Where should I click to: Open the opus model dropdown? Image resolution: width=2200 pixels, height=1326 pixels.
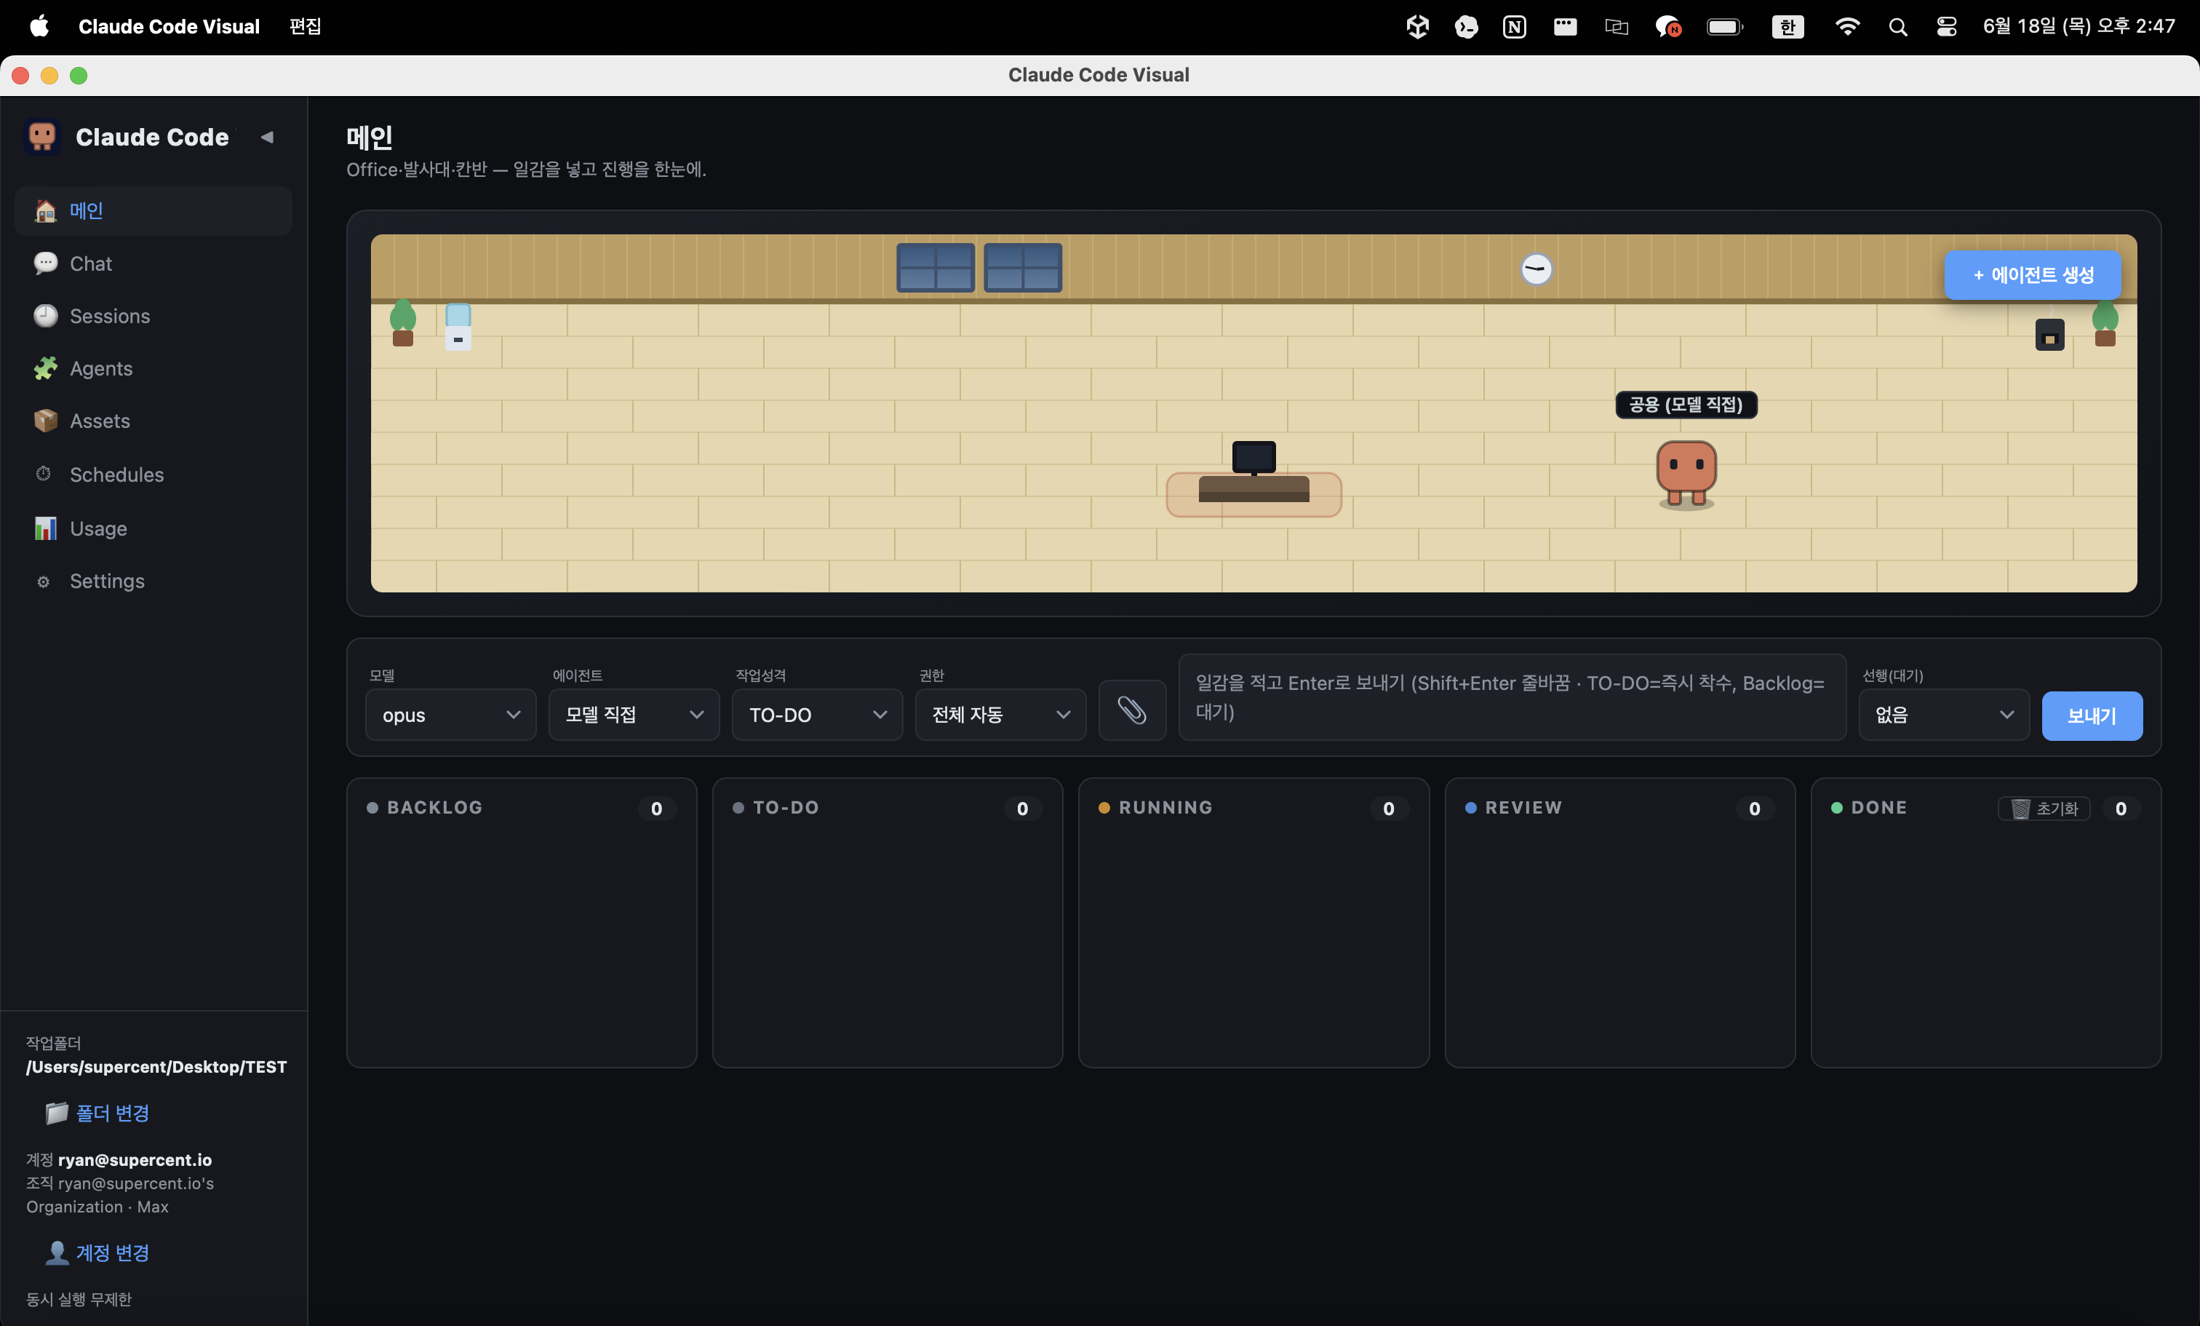coord(450,715)
